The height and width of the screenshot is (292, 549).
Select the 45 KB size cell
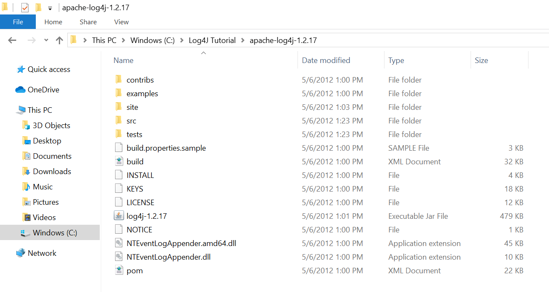(x=514, y=243)
